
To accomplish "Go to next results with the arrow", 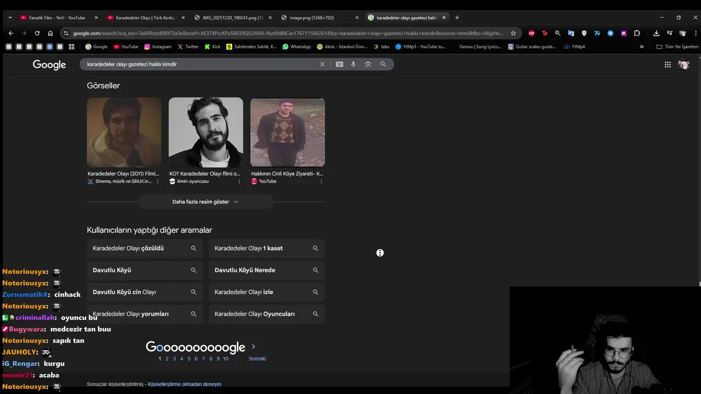I will point(253,346).
